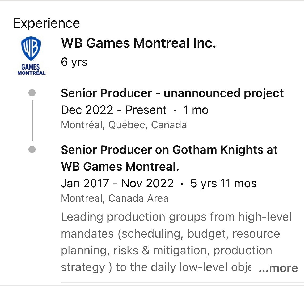This screenshot has width=304, height=286.
Task: Expand the description with '...more'
Action: click(278, 268)
